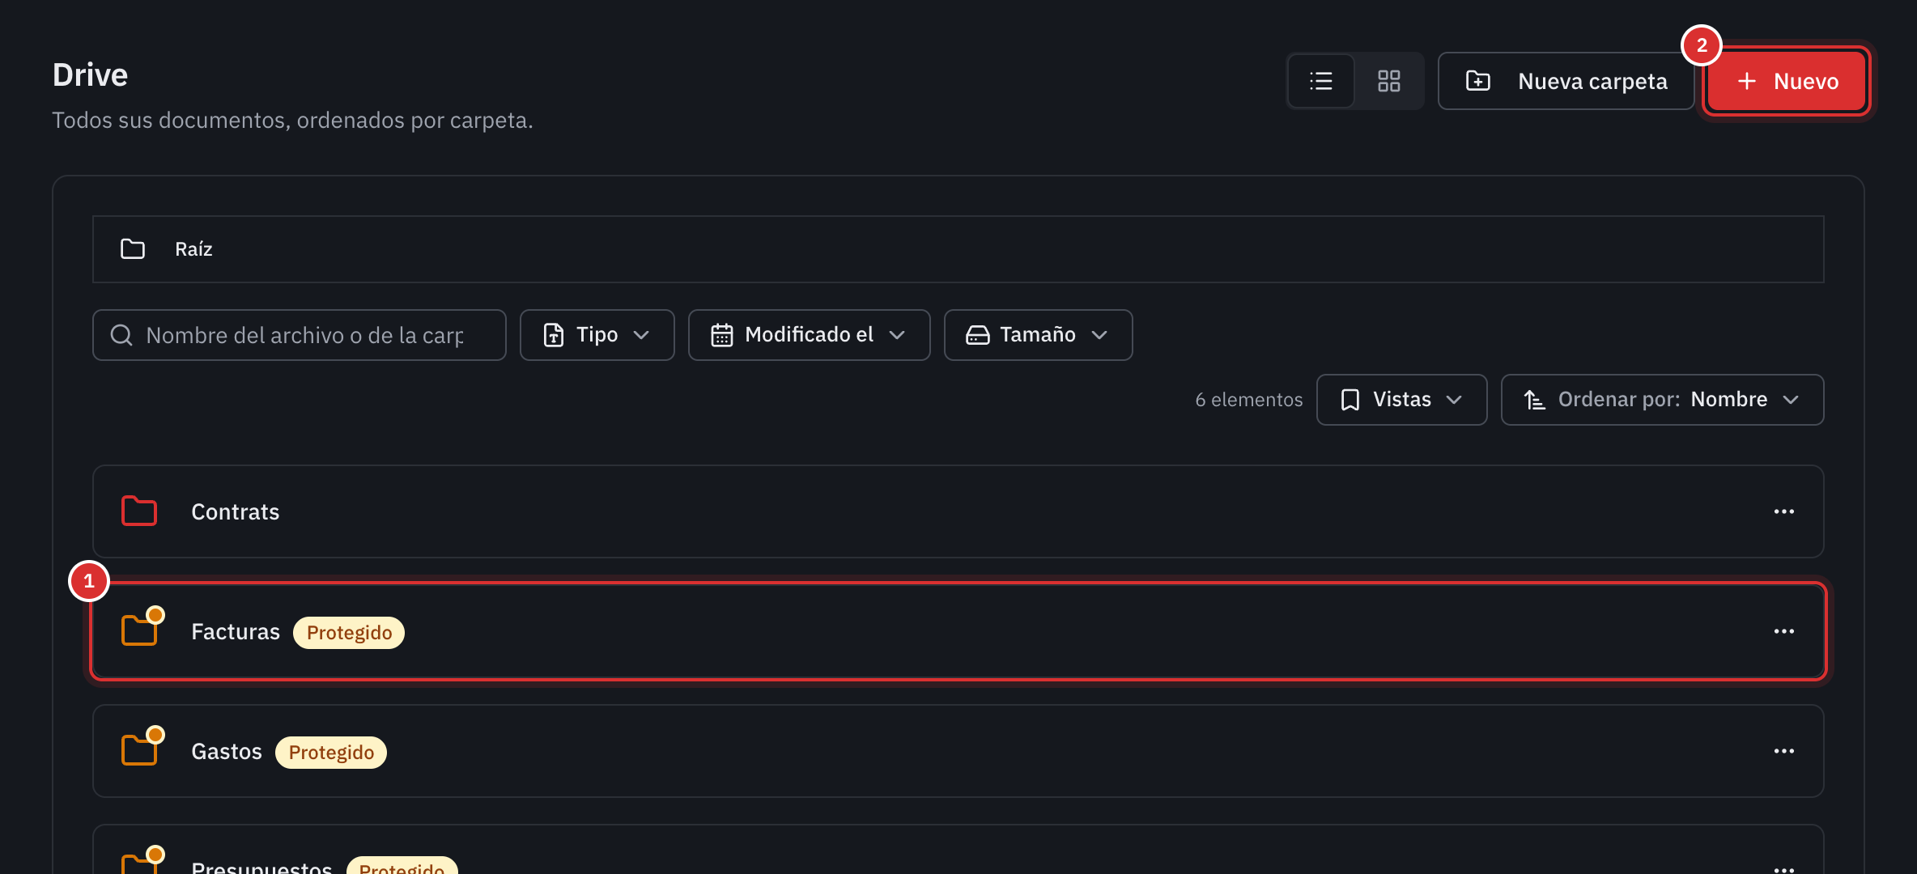Click the red Contrats folder icon

(x=139, y=511)
